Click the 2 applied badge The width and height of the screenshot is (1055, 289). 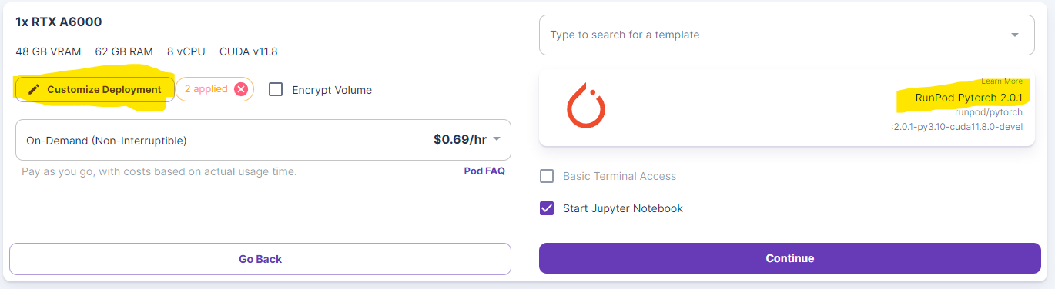coord(206,89)
